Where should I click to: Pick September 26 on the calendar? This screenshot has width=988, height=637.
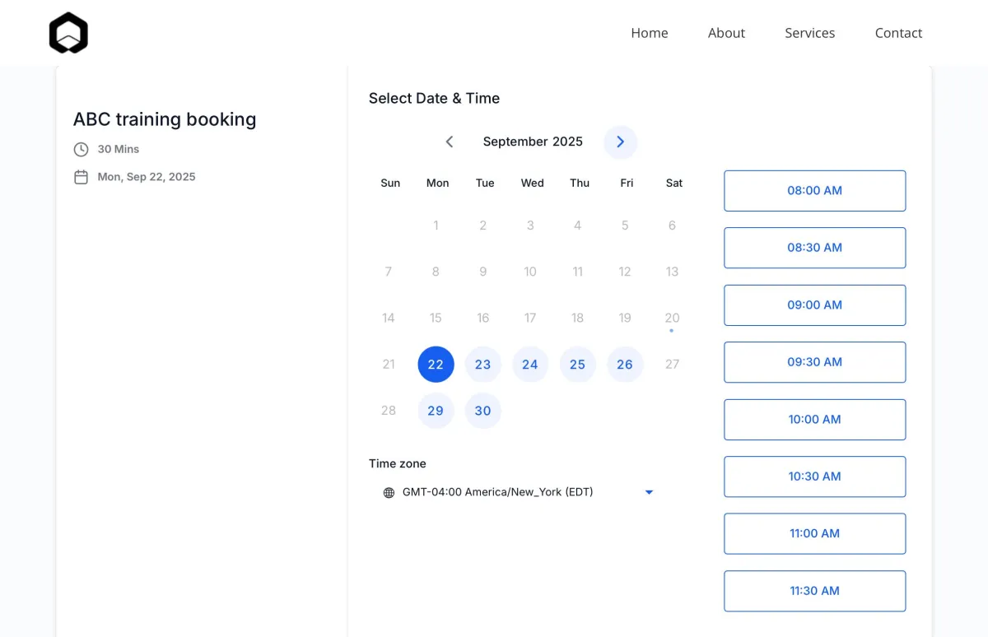(x=625, y=364)
